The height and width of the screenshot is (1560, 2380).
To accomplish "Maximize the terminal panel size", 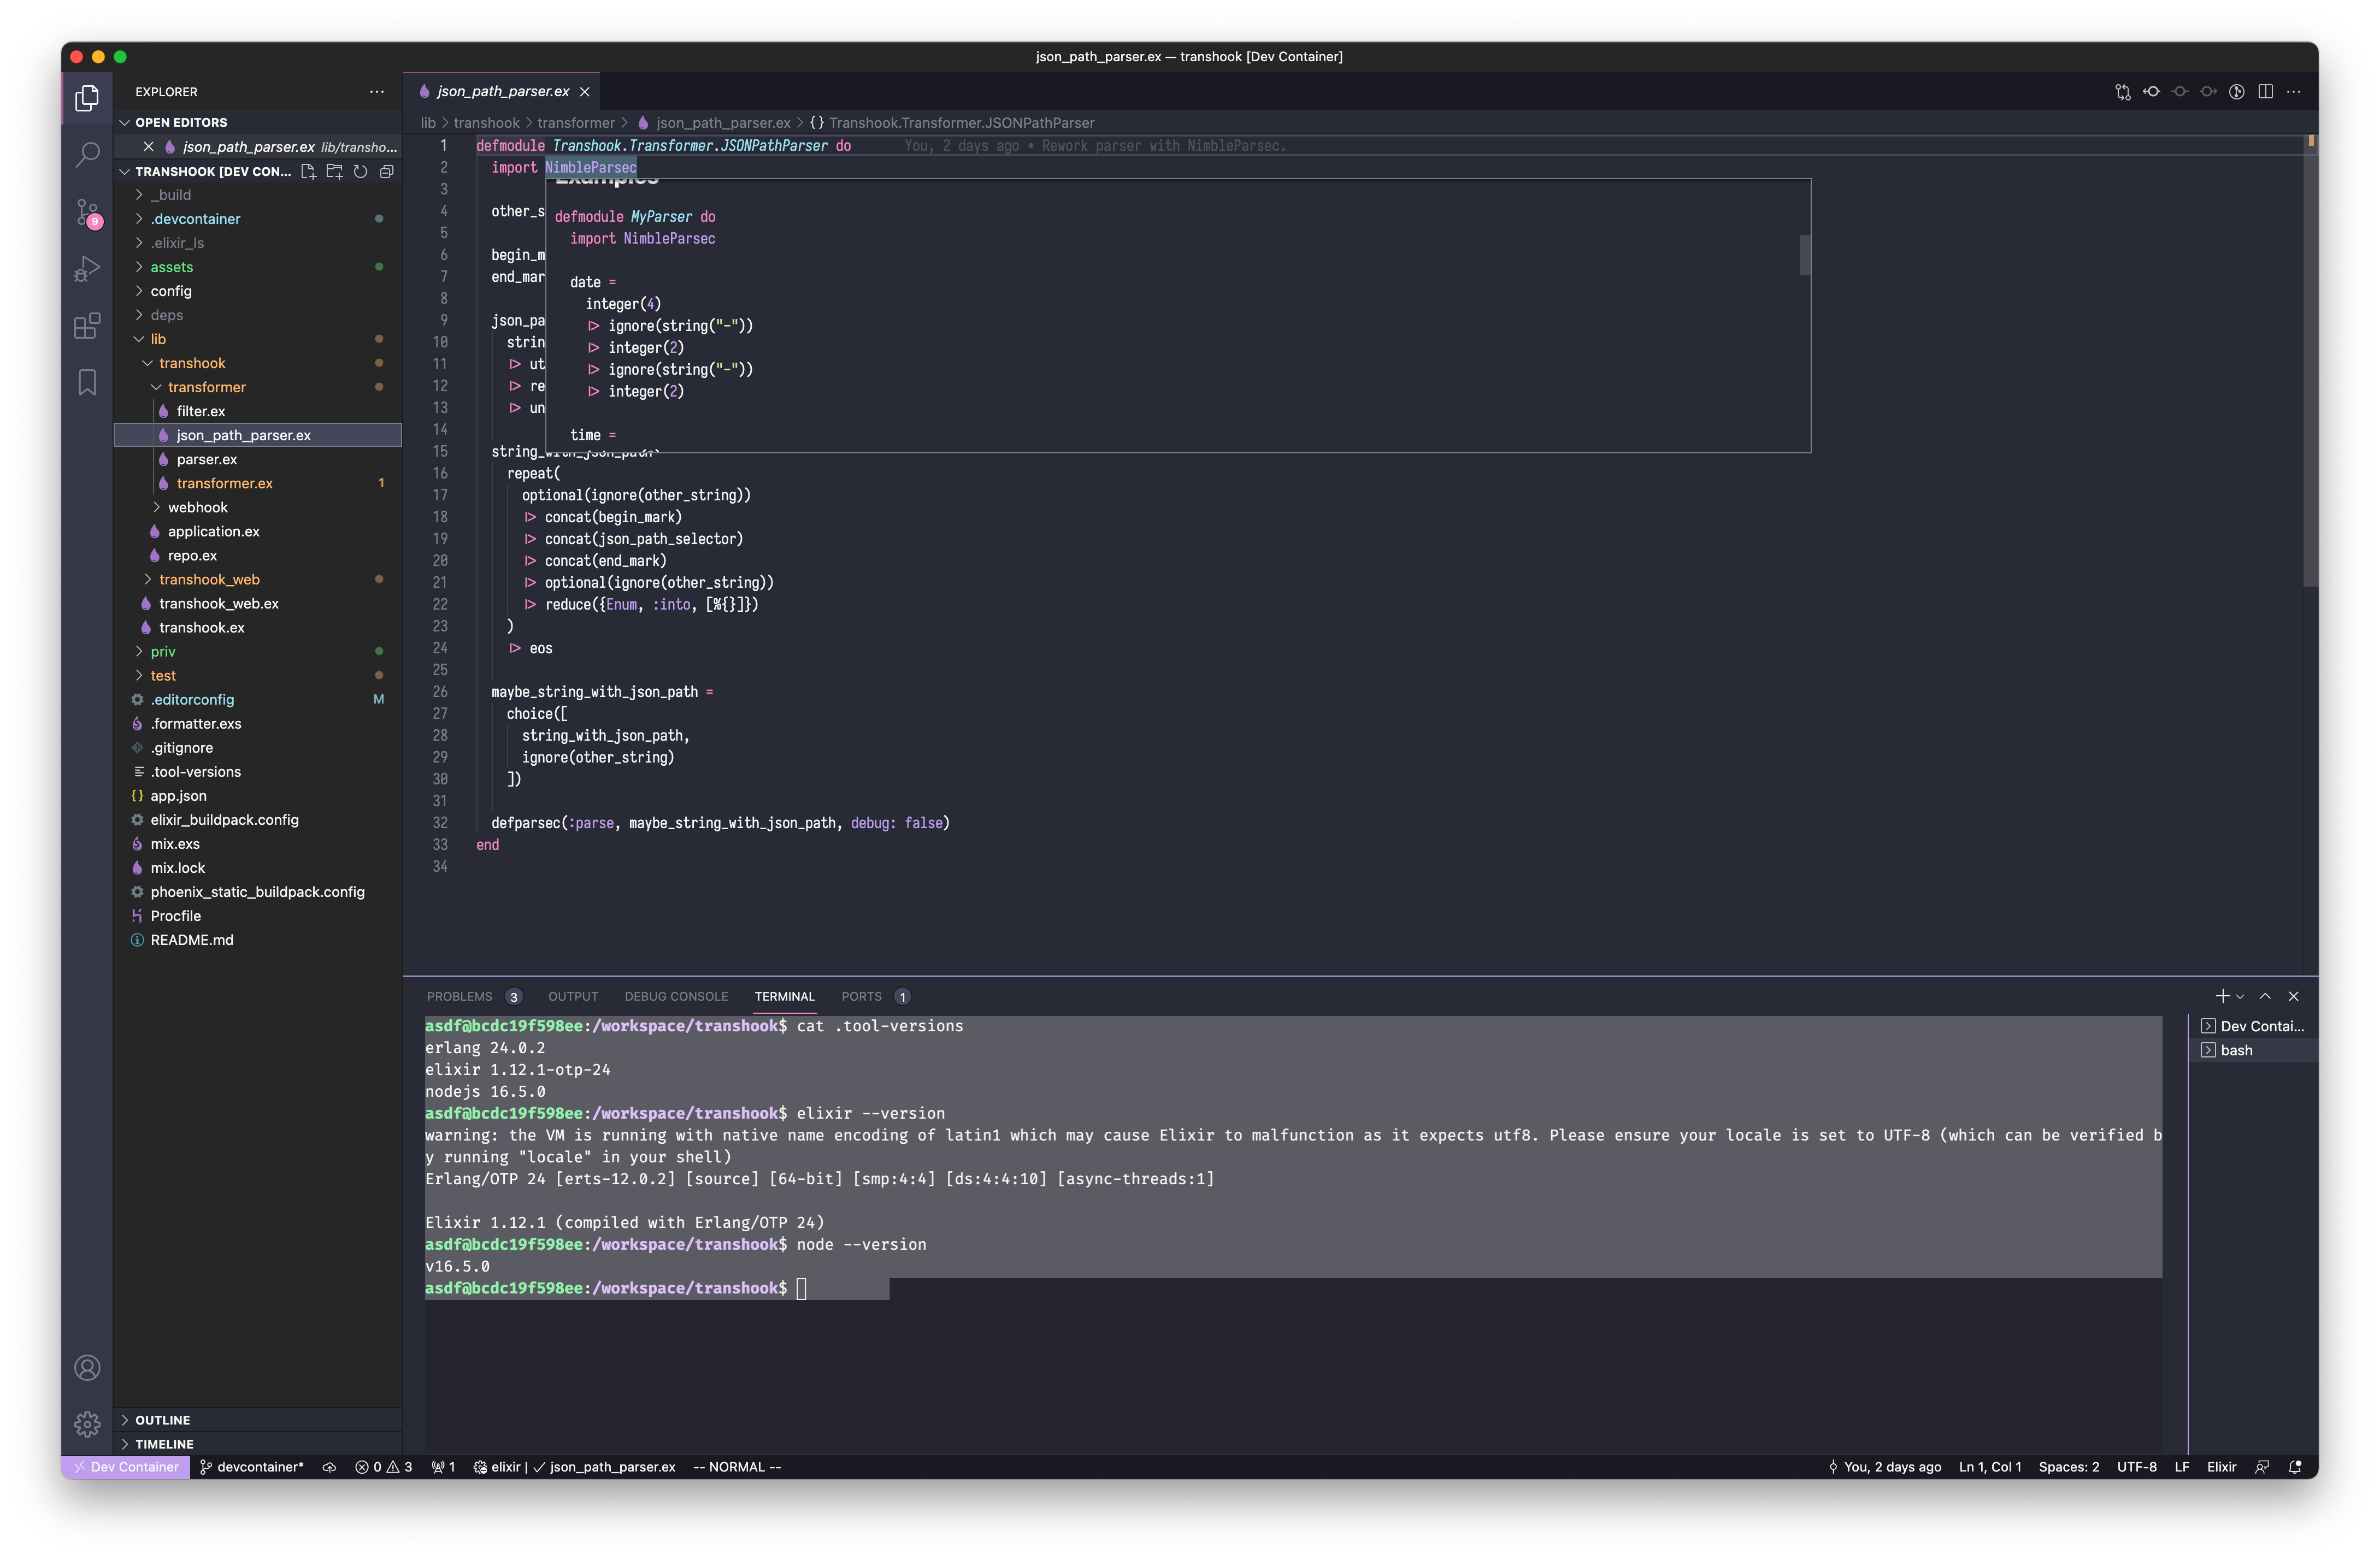I will coord(2265,995).
